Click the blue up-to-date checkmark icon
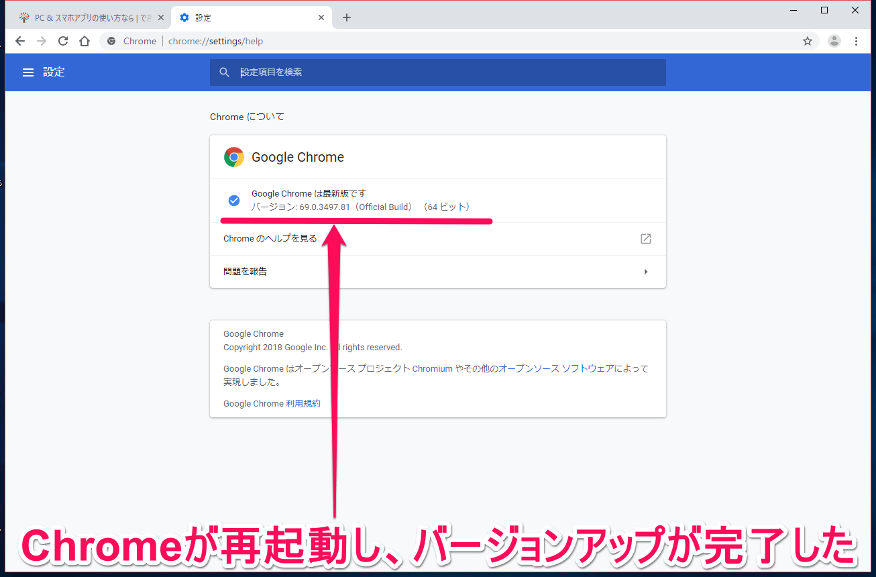The image size is (876, 577). [234, 200]
